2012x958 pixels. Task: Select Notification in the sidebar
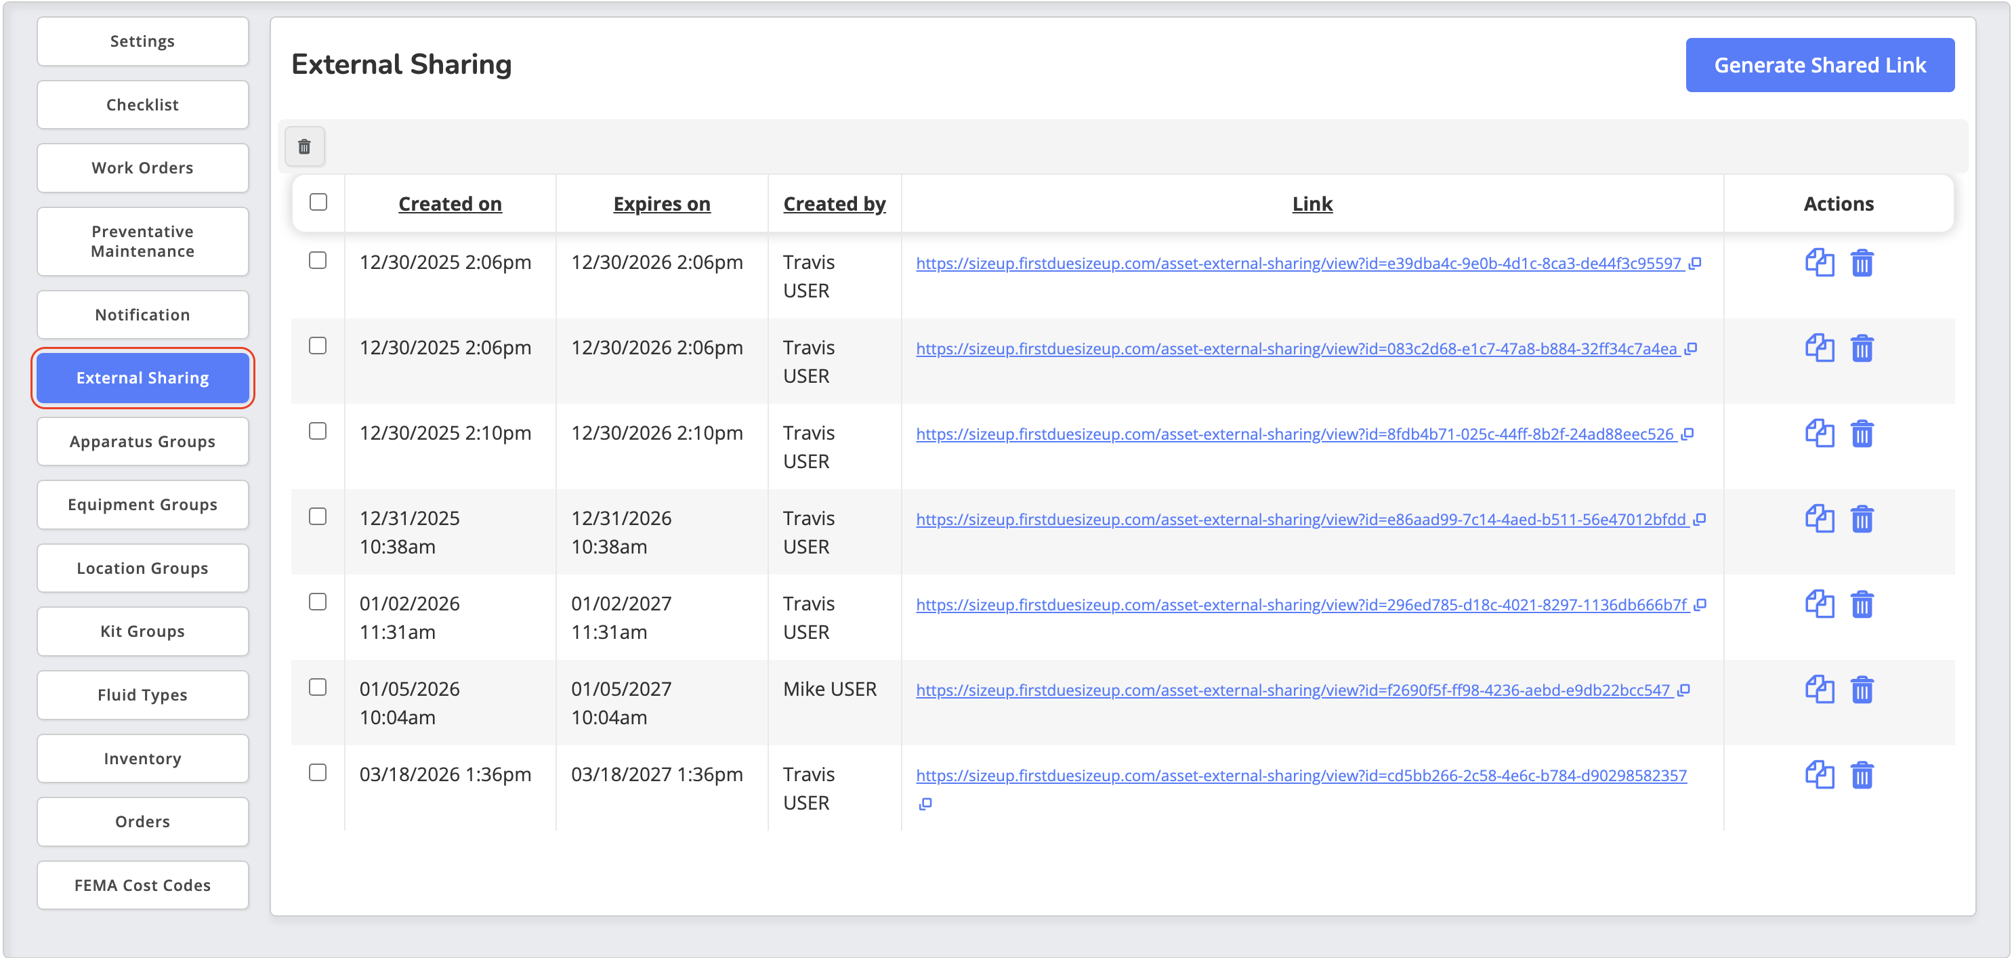pyautogui.click(x=143, y=314)
